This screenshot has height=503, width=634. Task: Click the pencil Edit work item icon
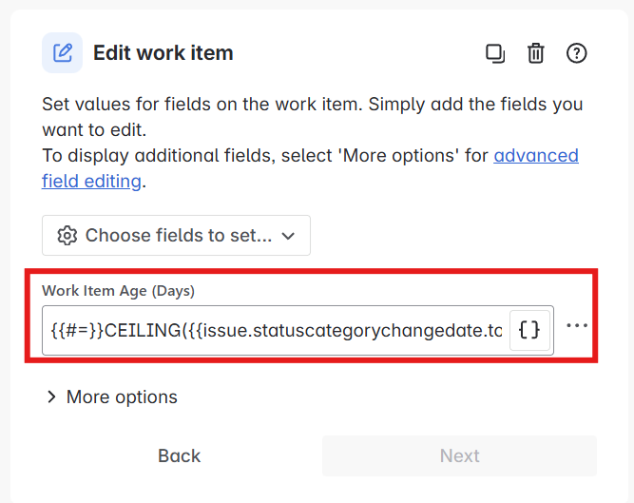click(63, 53)
